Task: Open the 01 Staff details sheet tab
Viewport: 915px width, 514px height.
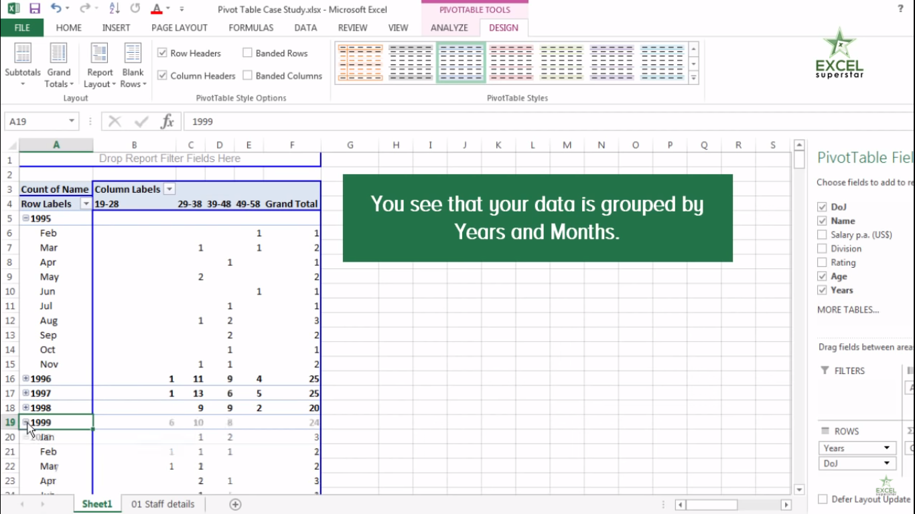Action: click(x=163, y=504)
